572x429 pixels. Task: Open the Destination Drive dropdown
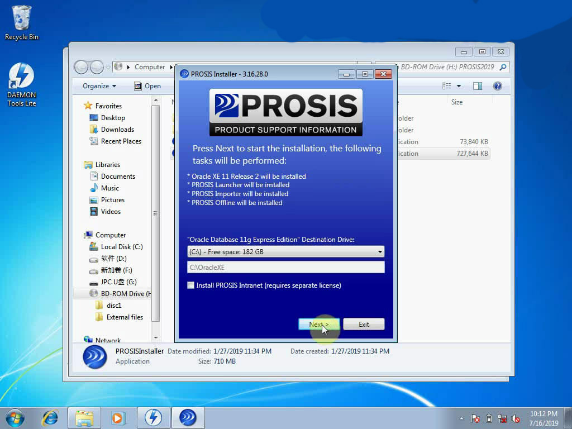tap(285, 252)
